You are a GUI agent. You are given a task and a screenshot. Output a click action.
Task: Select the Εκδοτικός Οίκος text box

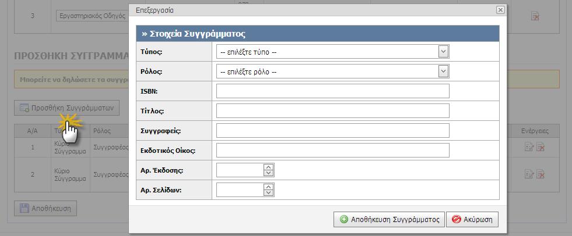333,150
